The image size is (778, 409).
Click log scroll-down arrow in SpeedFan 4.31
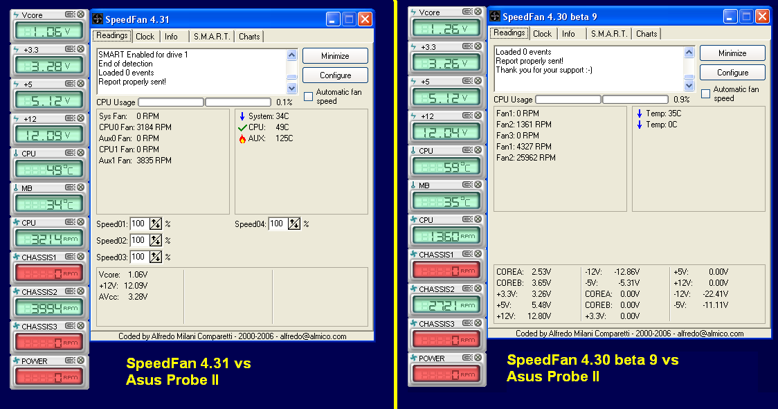coord(292,88)
